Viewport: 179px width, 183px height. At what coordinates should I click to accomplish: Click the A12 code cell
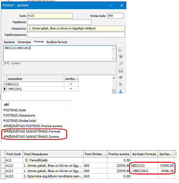tap(14, 160)
